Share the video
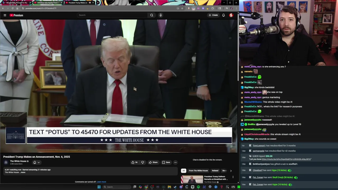The image size is (338, 190). (x=153, y=162)
